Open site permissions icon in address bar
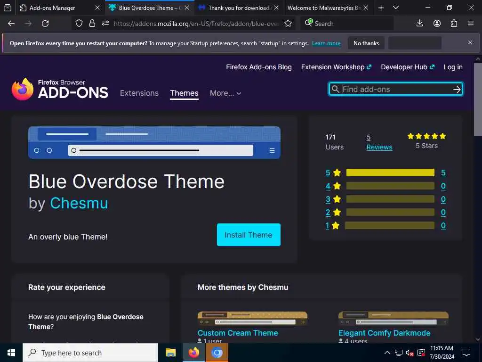This screenshot has height=362, width=482. [x=105, y=24]
